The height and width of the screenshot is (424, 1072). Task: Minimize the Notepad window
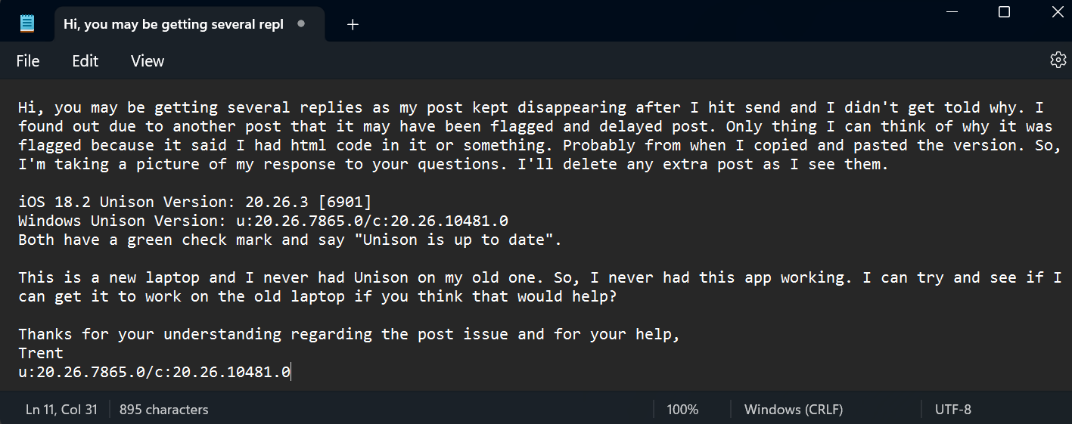point(950,11)
